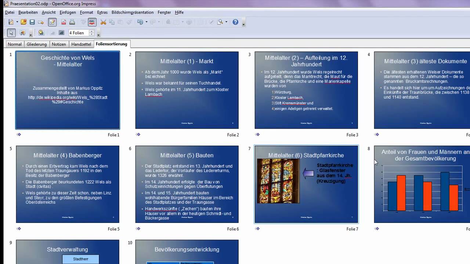The image size is (470, 264).
Task: Click the 'Folie 2' label text
Action: tap(233, 135)
